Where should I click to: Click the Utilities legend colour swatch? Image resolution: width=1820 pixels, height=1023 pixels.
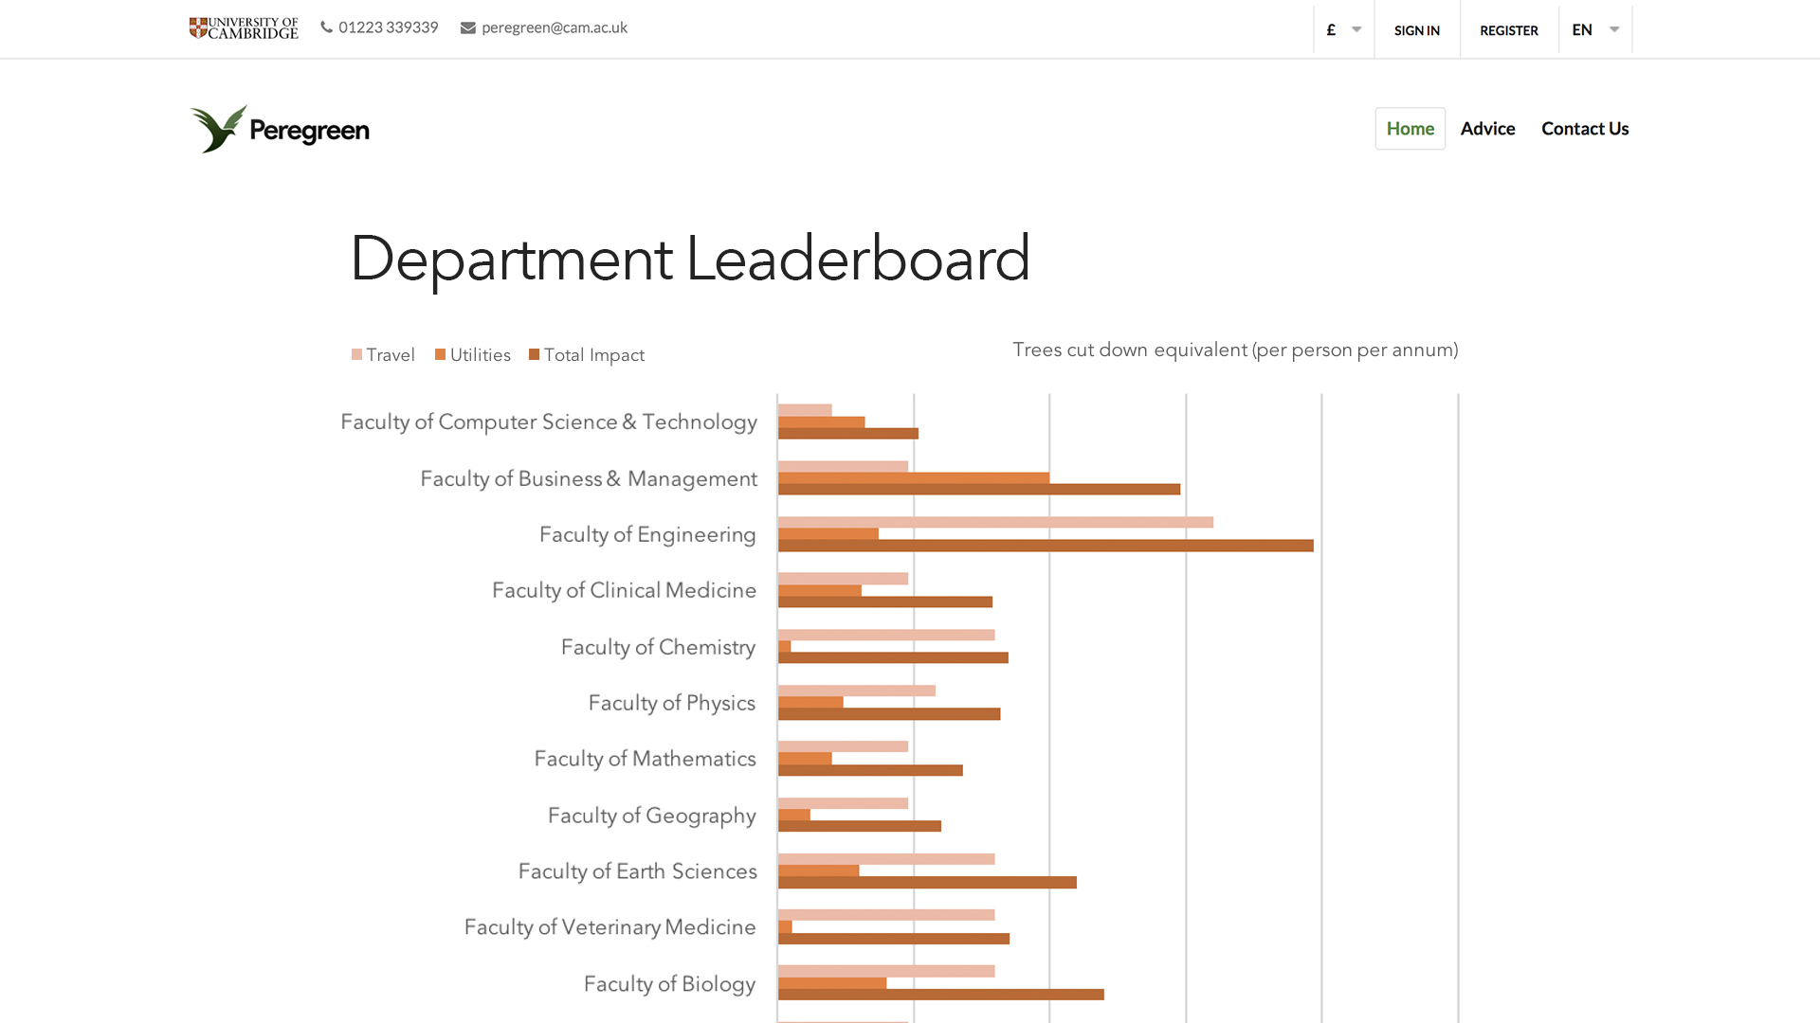coord(440,354)
